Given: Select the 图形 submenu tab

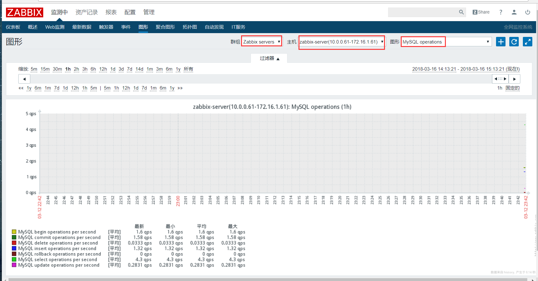Looking at the screenshot, I should coord(143,27).
